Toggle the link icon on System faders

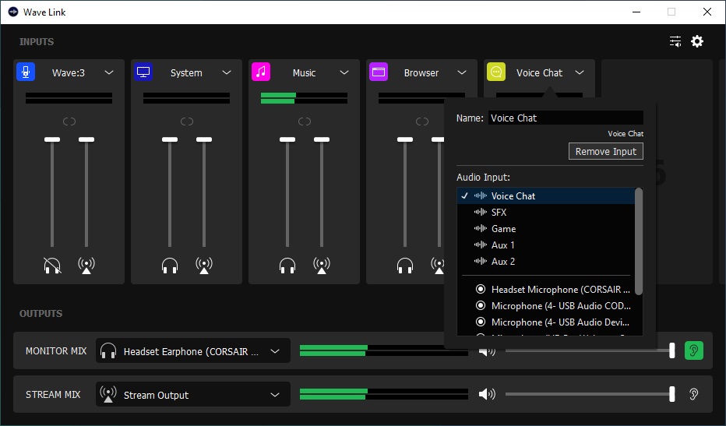coord(187,121)
